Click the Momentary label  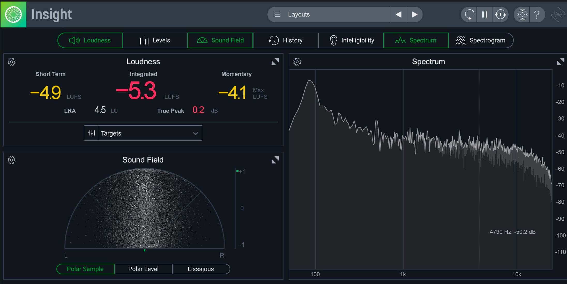click(x=236, y=74)
